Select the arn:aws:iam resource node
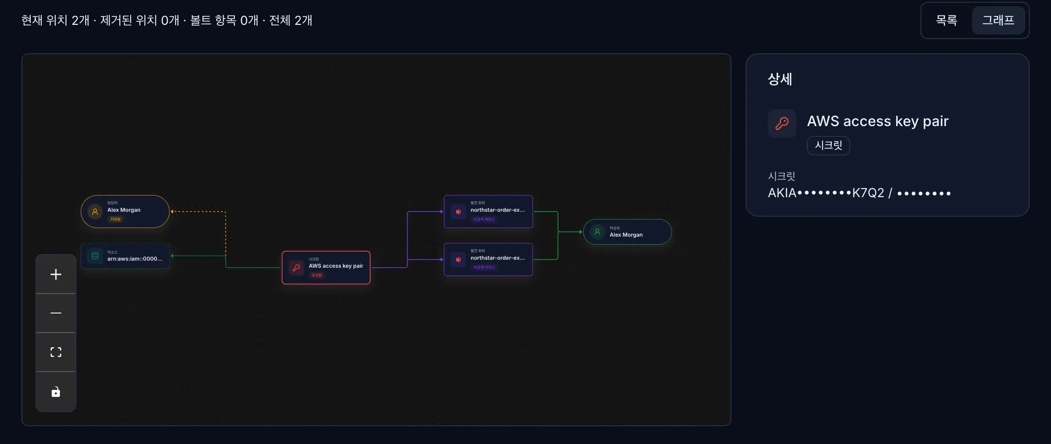Viewport: 1051px width, 444px height. click(125, 256)
